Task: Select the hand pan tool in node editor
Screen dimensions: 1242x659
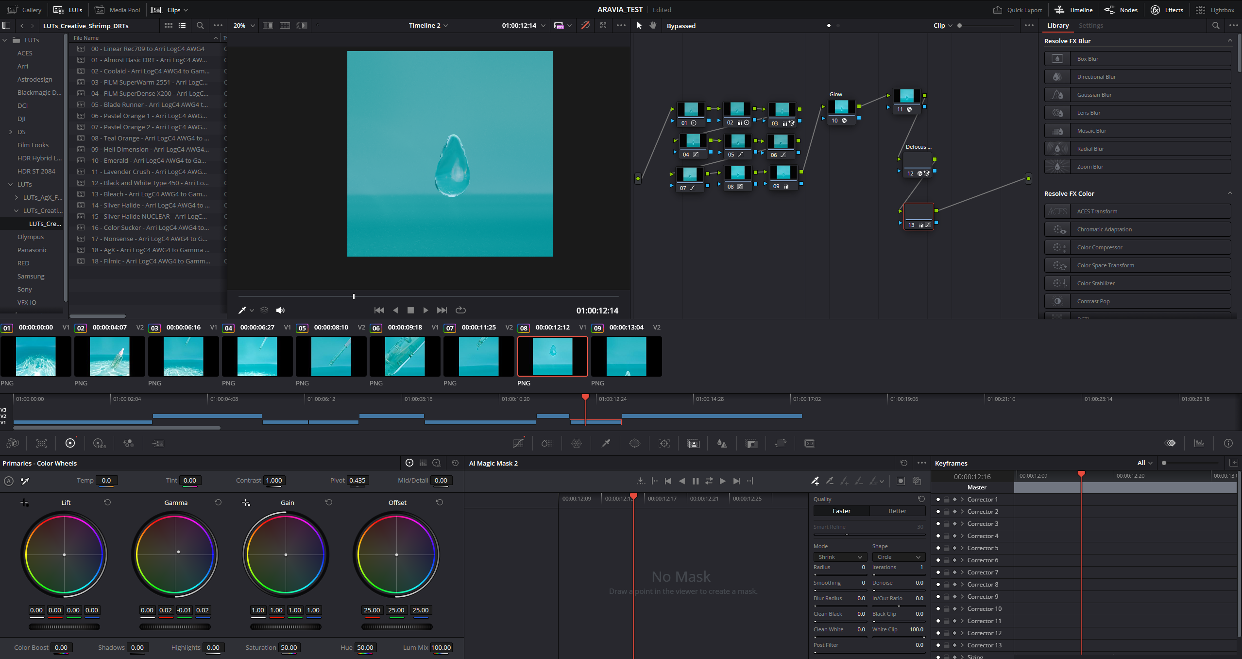Action: pyautogui.click(x=653, y=25)
